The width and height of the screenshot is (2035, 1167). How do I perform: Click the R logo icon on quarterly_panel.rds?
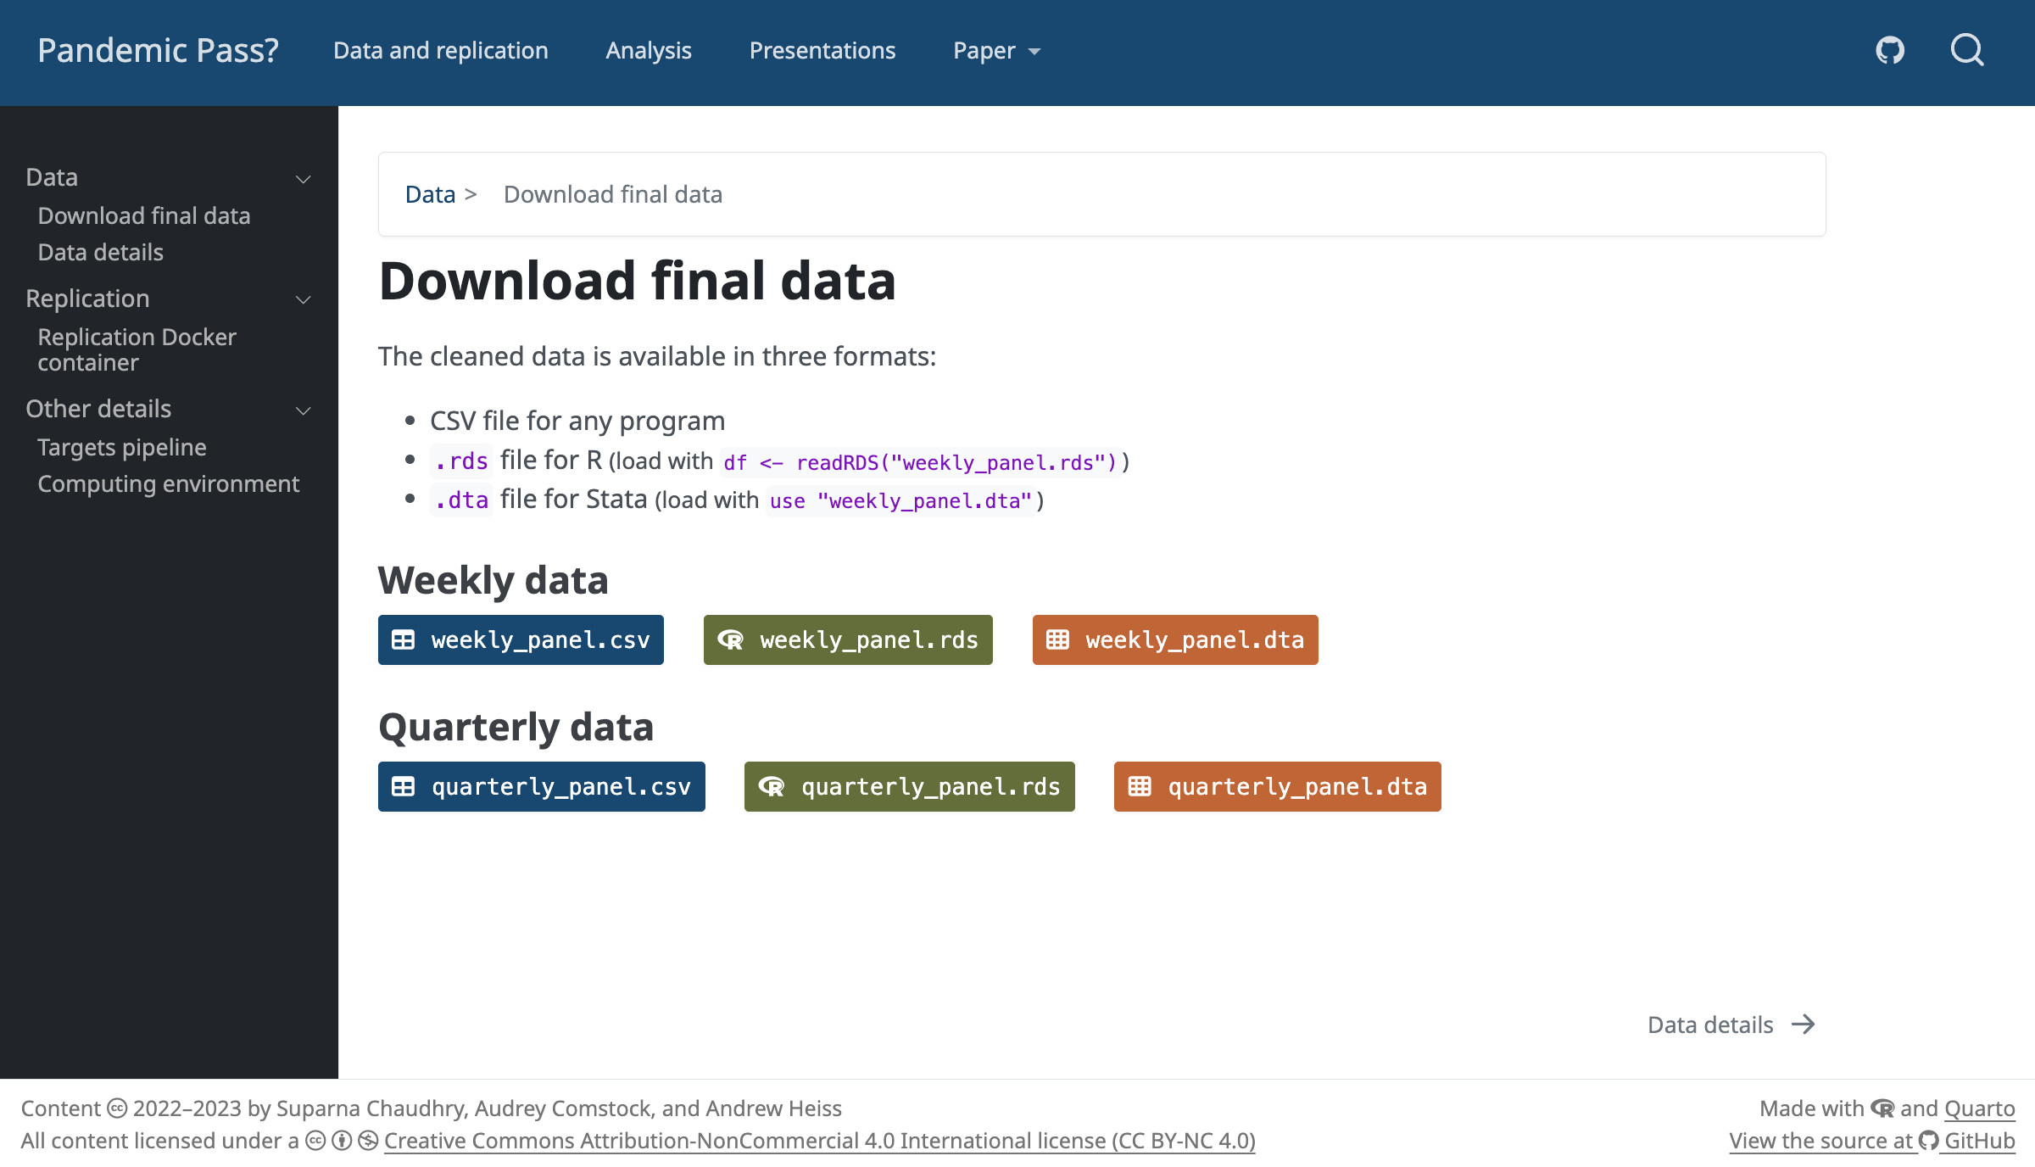pyautogui.click(x=771, y=787)
